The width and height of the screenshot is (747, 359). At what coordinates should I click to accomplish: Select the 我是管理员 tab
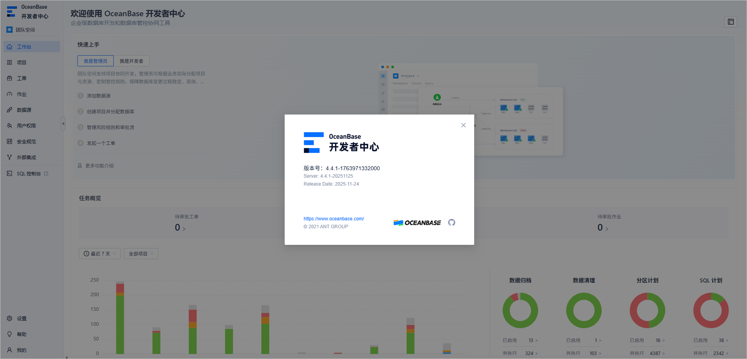[x=96, y=61]
